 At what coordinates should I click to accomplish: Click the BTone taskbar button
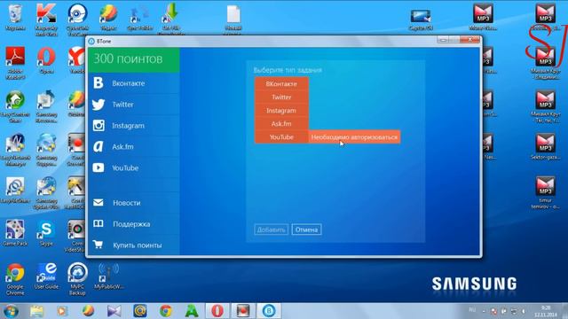[x=269, y=311]
